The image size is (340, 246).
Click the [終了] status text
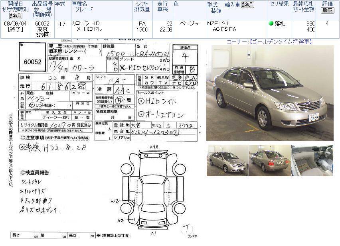[x=16, y=29]
